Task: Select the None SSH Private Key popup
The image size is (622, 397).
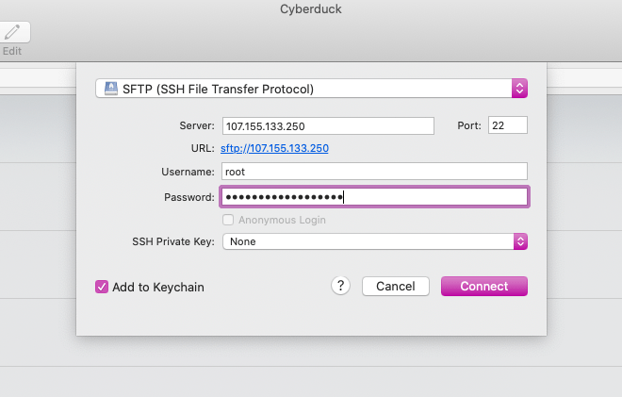Action: (x=375, y=241)
